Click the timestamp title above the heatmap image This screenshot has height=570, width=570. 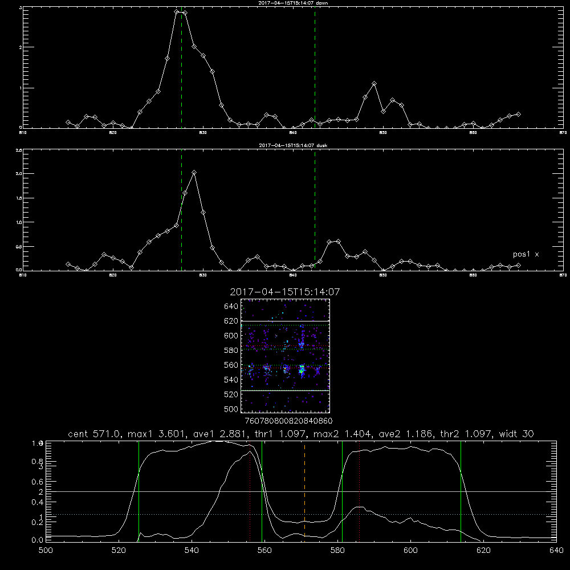285,292
